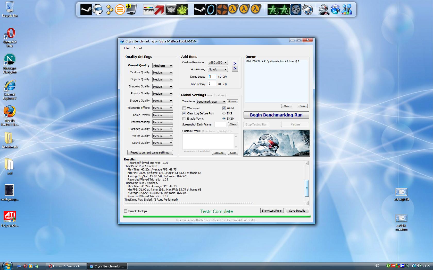Toggle the Windowed checkbox

(184, 108)
